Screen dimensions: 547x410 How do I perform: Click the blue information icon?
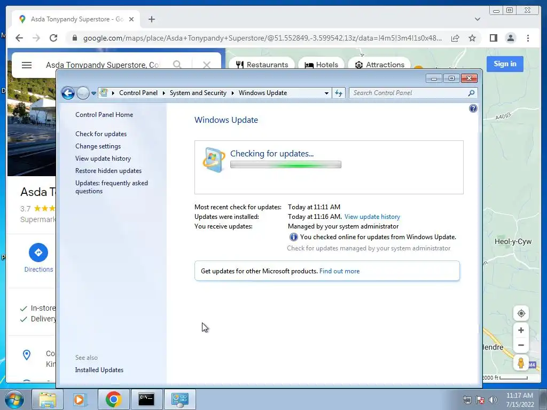pos(293,237)
